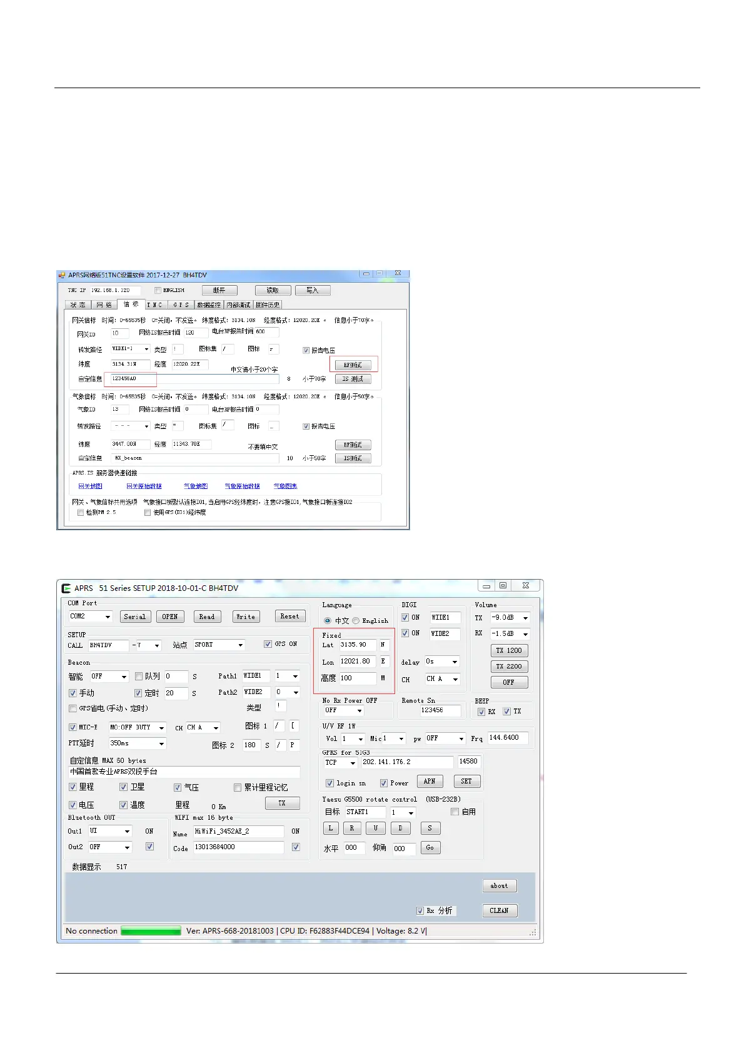Switch to the TNC tab
The height and width of the screenshot is (1053, 744).
tap(154, 305)
